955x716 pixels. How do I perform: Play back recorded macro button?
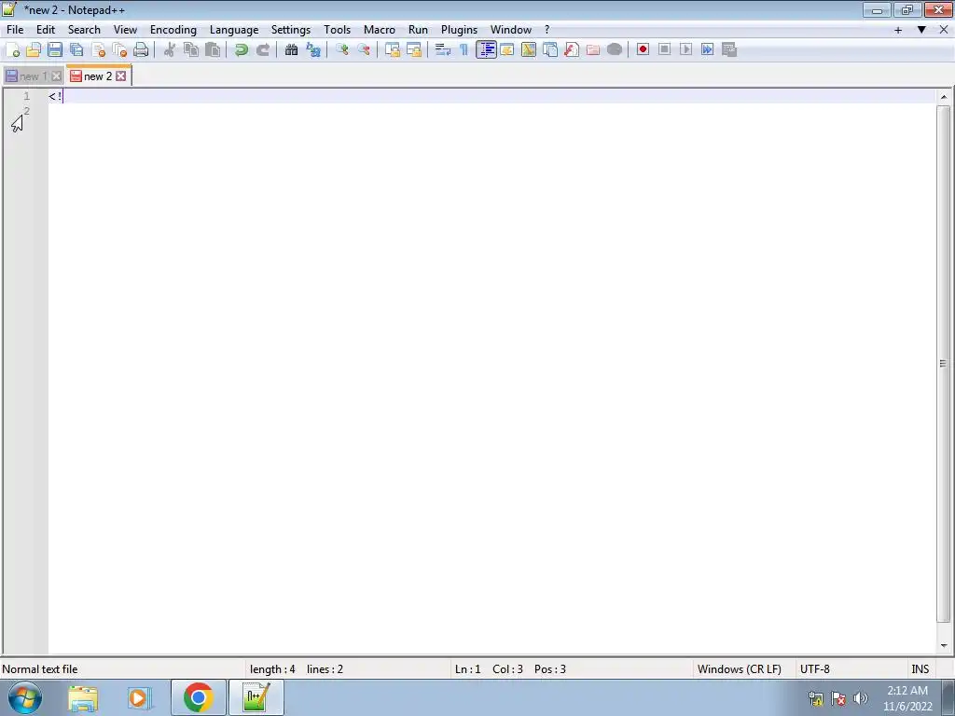click(685, 50)
